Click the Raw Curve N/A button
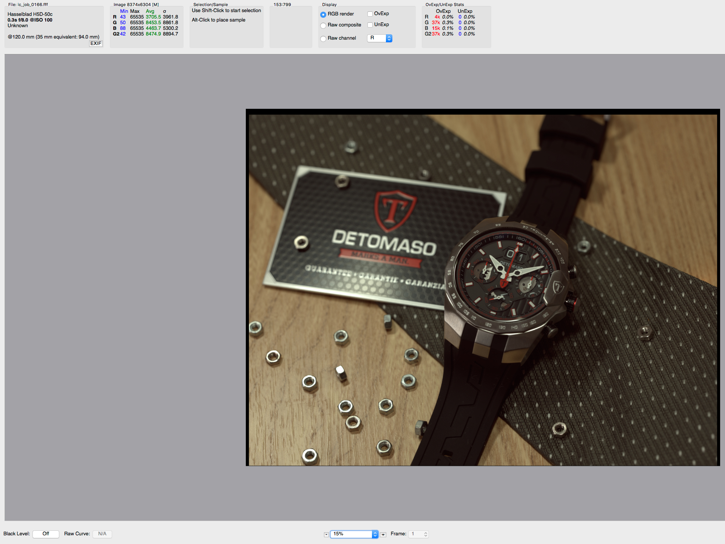 coord(102,534)
